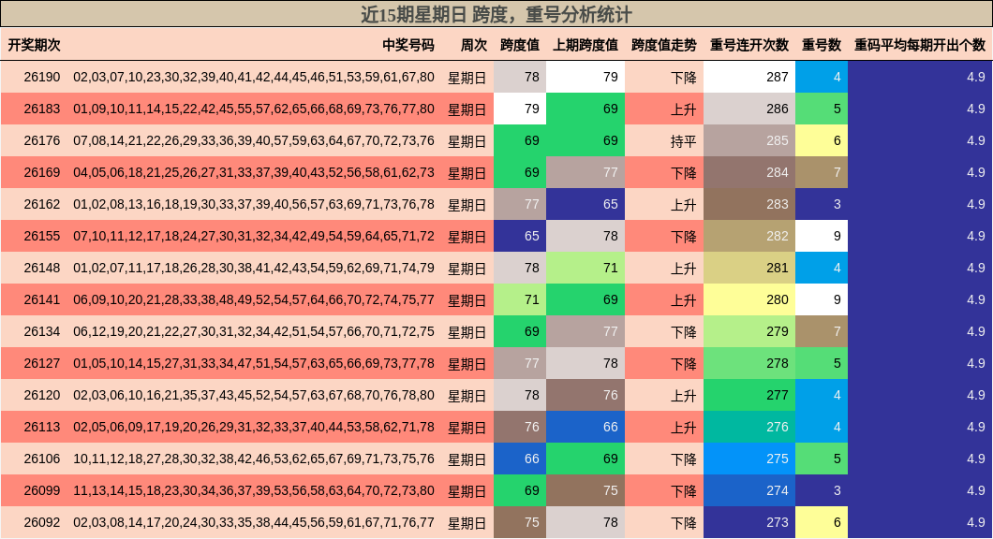The image size is (993, 539).
Task: Select draw period 26099
Action: 42,490
